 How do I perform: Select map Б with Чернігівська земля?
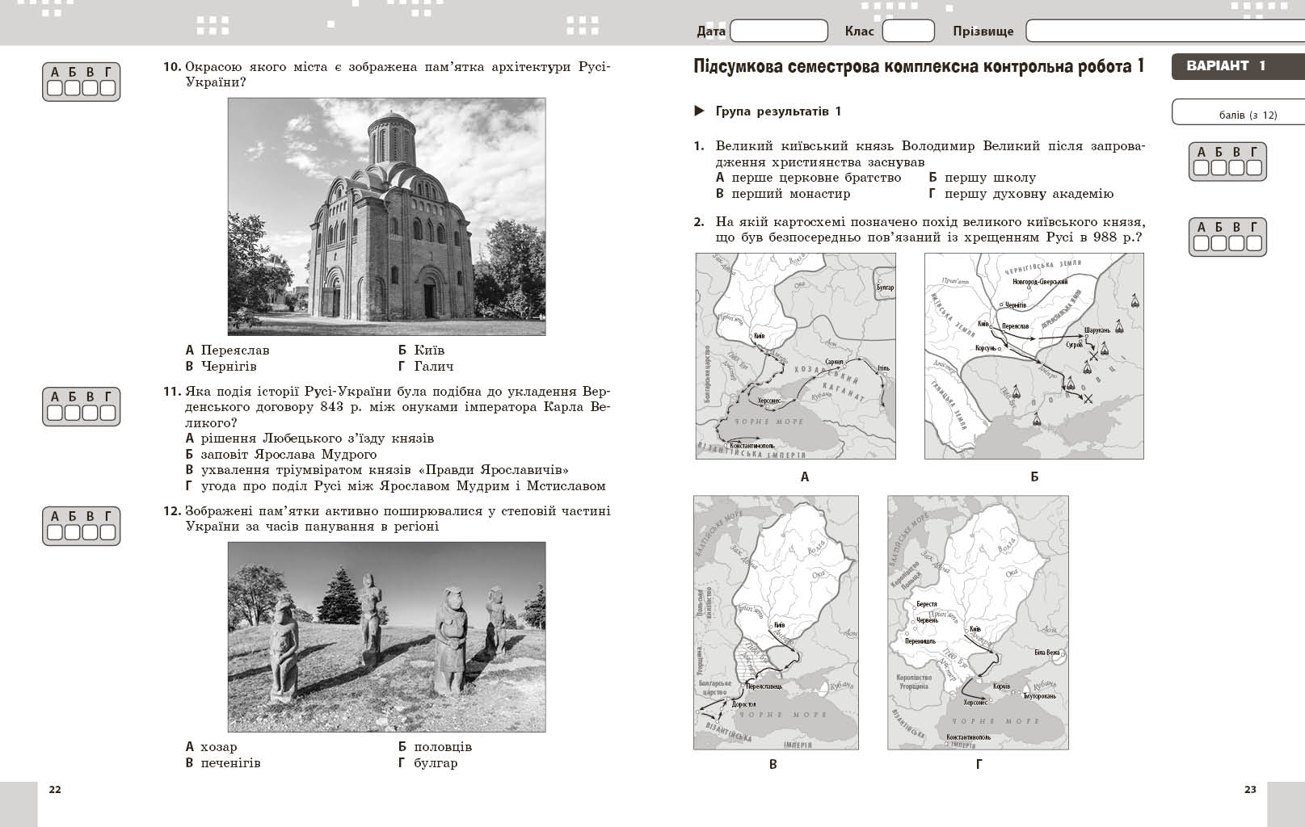1033,356
